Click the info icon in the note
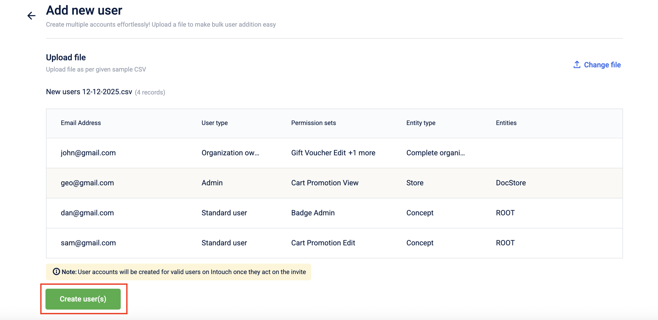Viewport: 658px width, 320px height. coord(56,271)
